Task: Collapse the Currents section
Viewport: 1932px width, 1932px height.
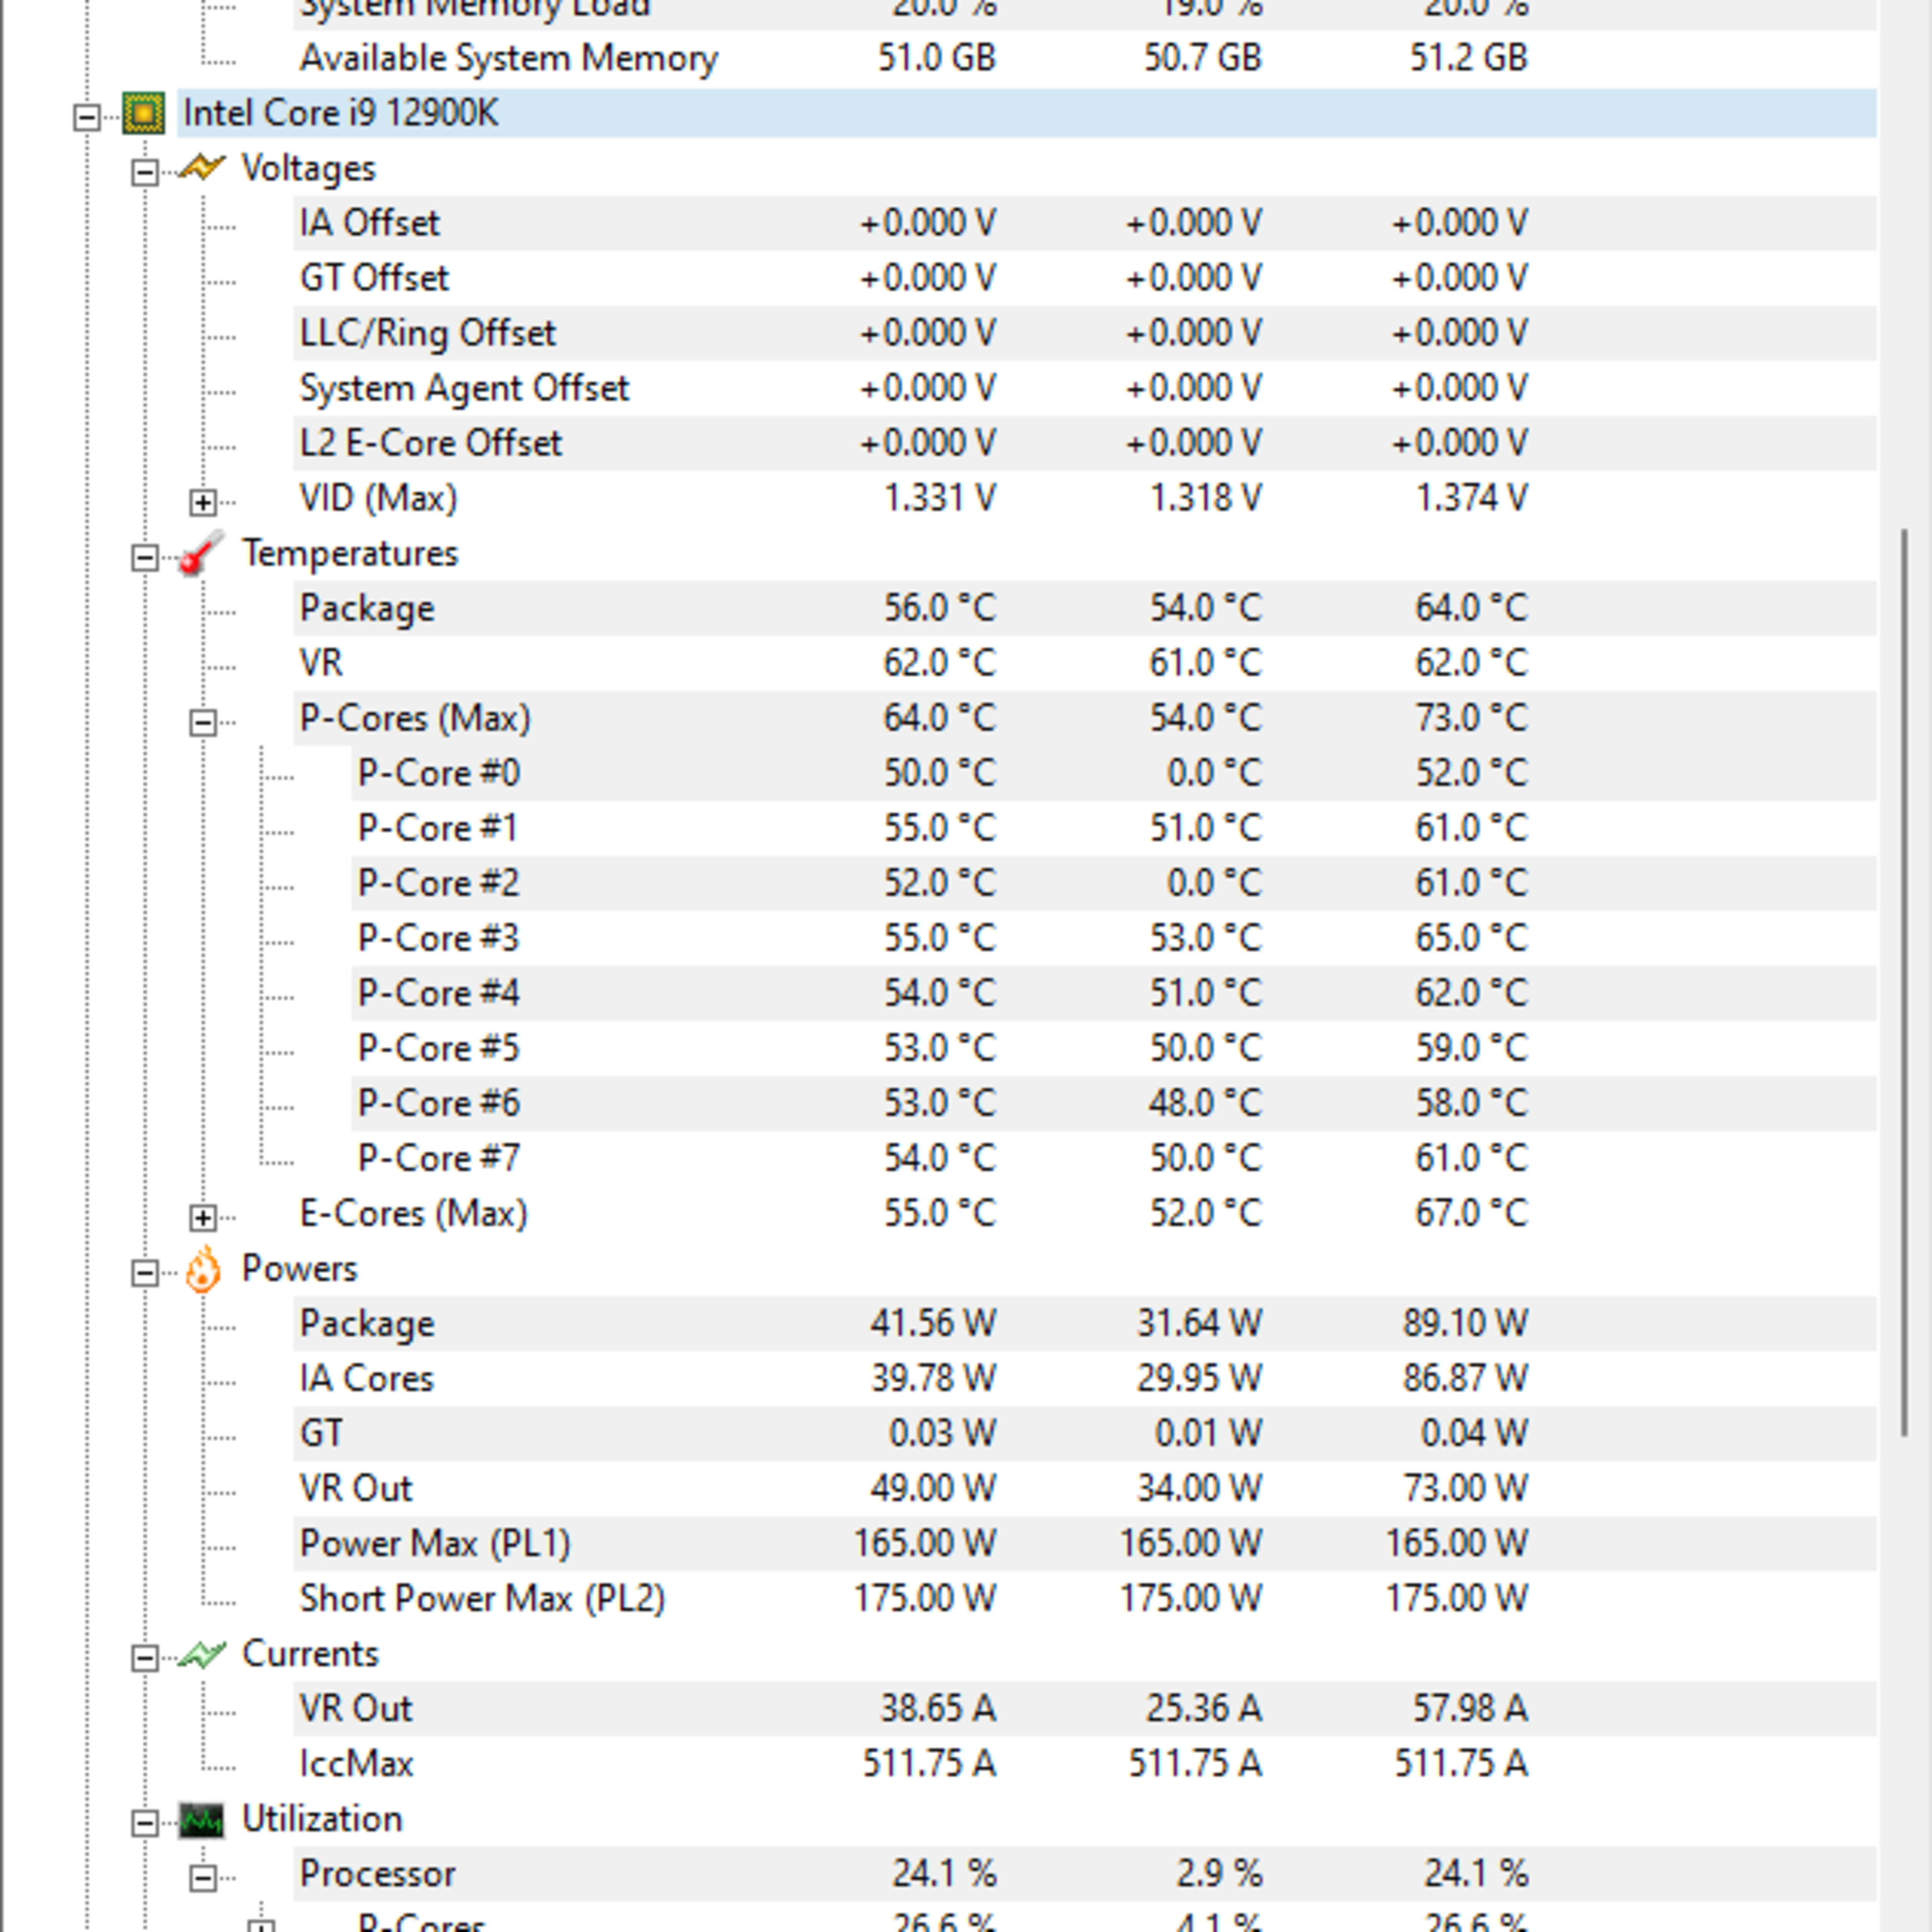Action: pos(145,1659)
